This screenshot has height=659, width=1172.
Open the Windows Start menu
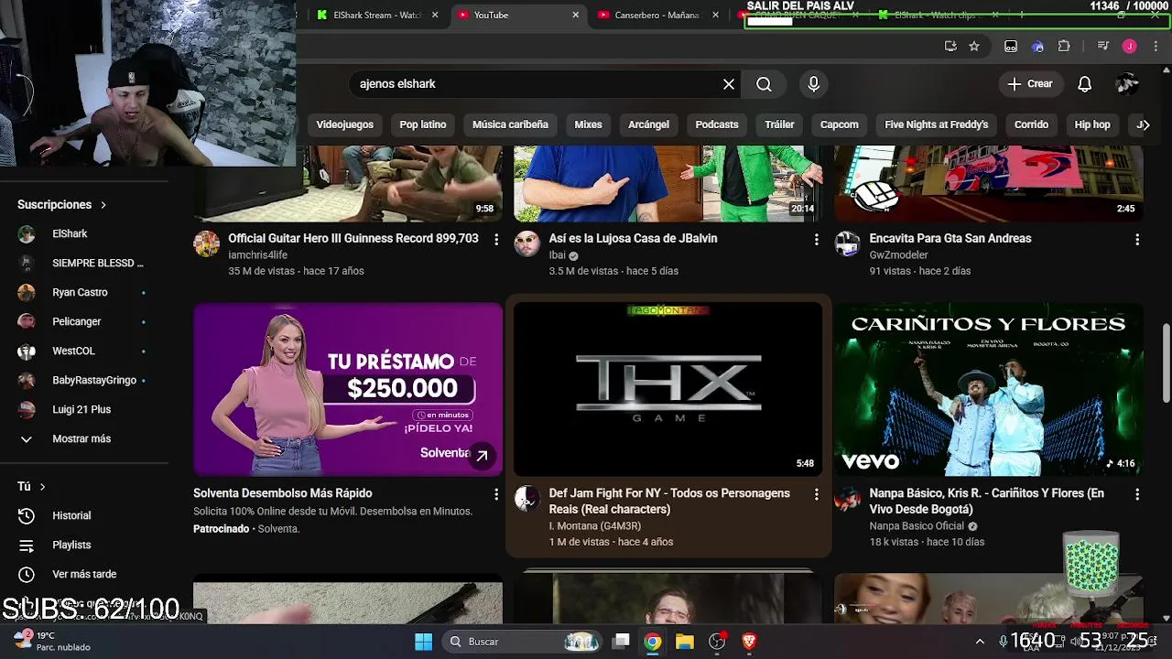coord(423,642)
